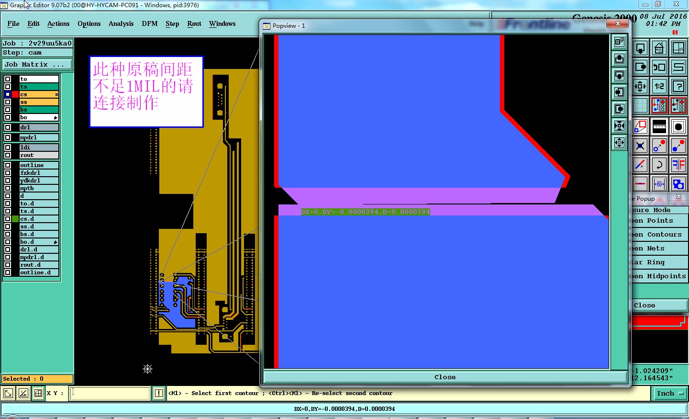
Task: Select layer name fzkdrl in layer list
Action: coord(39,173)
